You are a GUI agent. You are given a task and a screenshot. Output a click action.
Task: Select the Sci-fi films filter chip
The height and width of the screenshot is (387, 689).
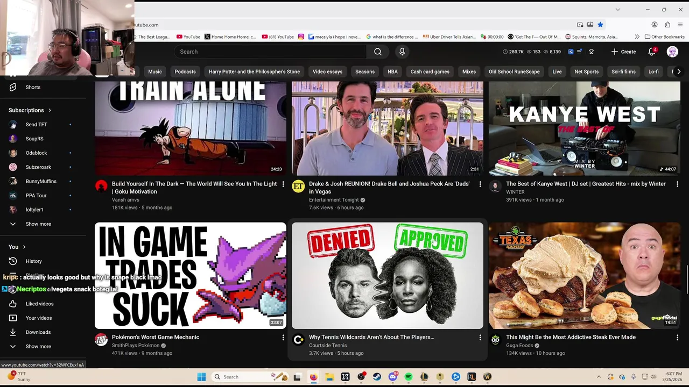623,71
